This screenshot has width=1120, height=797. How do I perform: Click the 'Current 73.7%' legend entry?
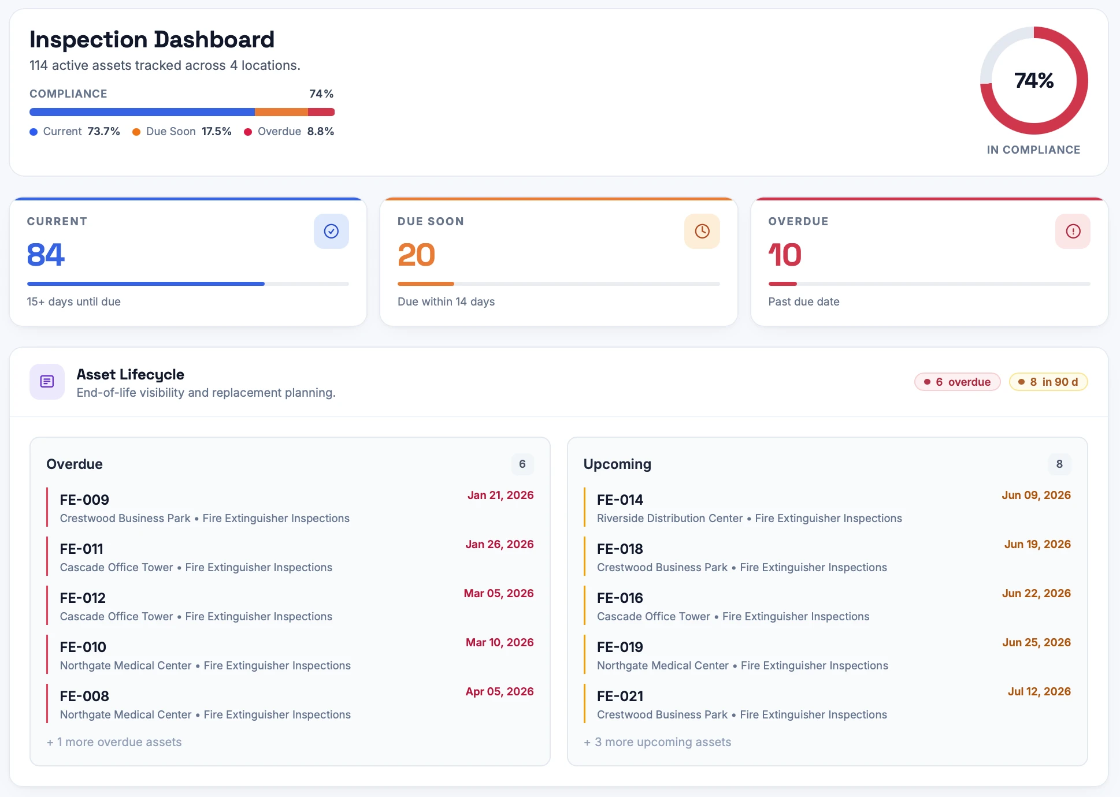(x=75, y=132)
